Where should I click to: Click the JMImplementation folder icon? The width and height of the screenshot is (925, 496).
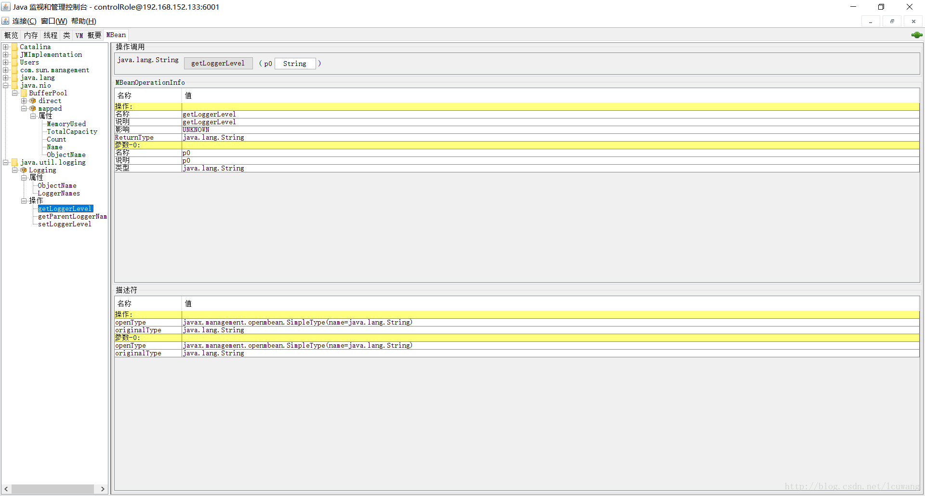point(14,54)
